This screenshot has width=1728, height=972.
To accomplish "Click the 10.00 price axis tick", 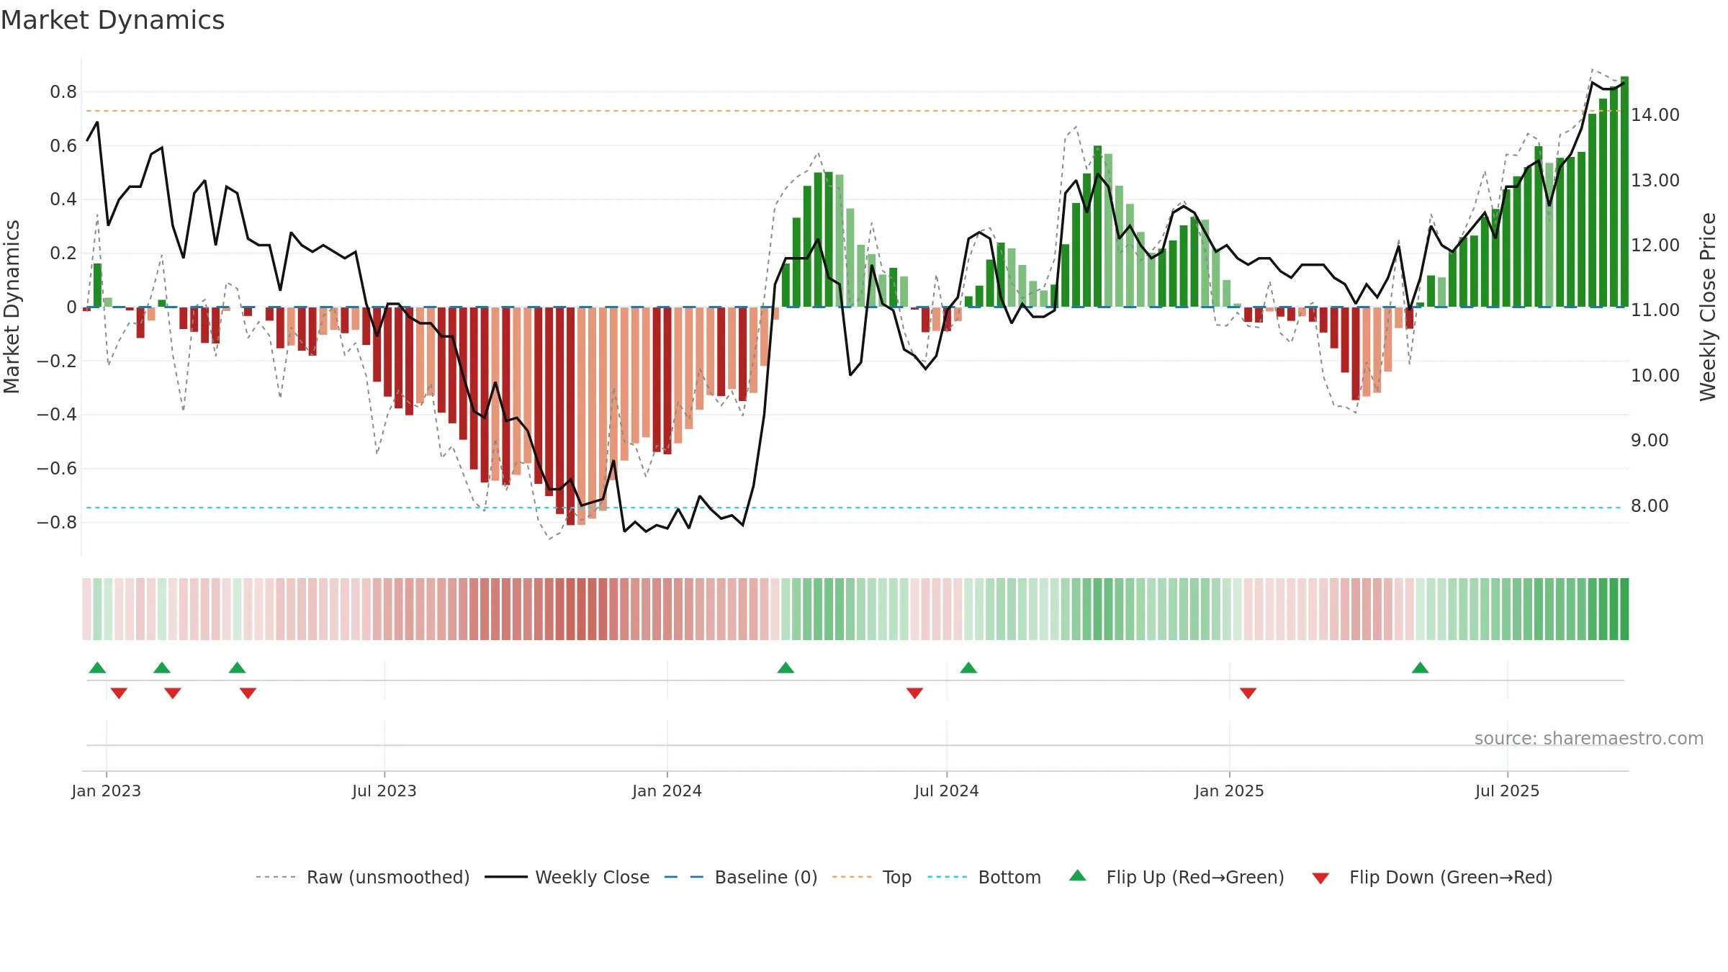I will [1655, 375].
